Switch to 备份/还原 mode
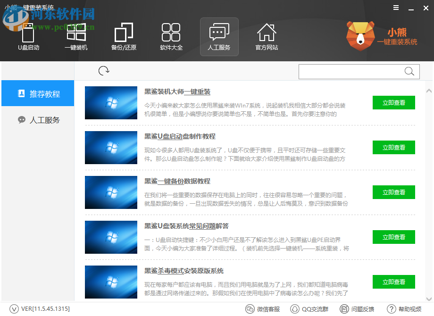 click(x=123, y=37)
